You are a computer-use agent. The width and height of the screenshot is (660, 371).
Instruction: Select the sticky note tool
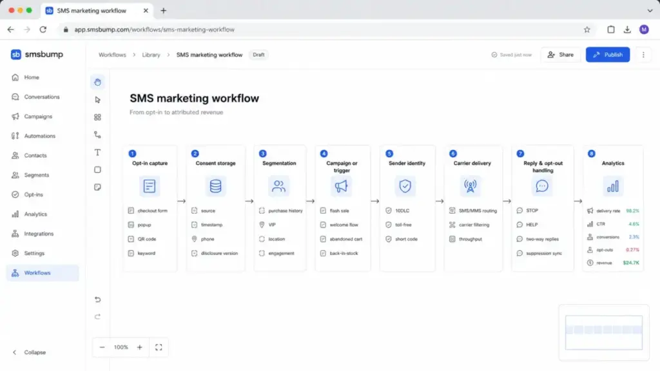(x=98, y=187)
